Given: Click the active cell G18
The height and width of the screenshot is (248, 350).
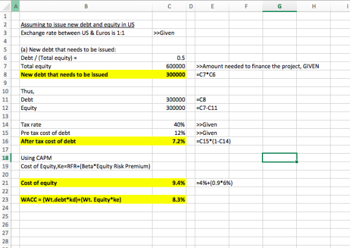Looking at the screenshot, I should pyautogui.click(x=280, y=157).
